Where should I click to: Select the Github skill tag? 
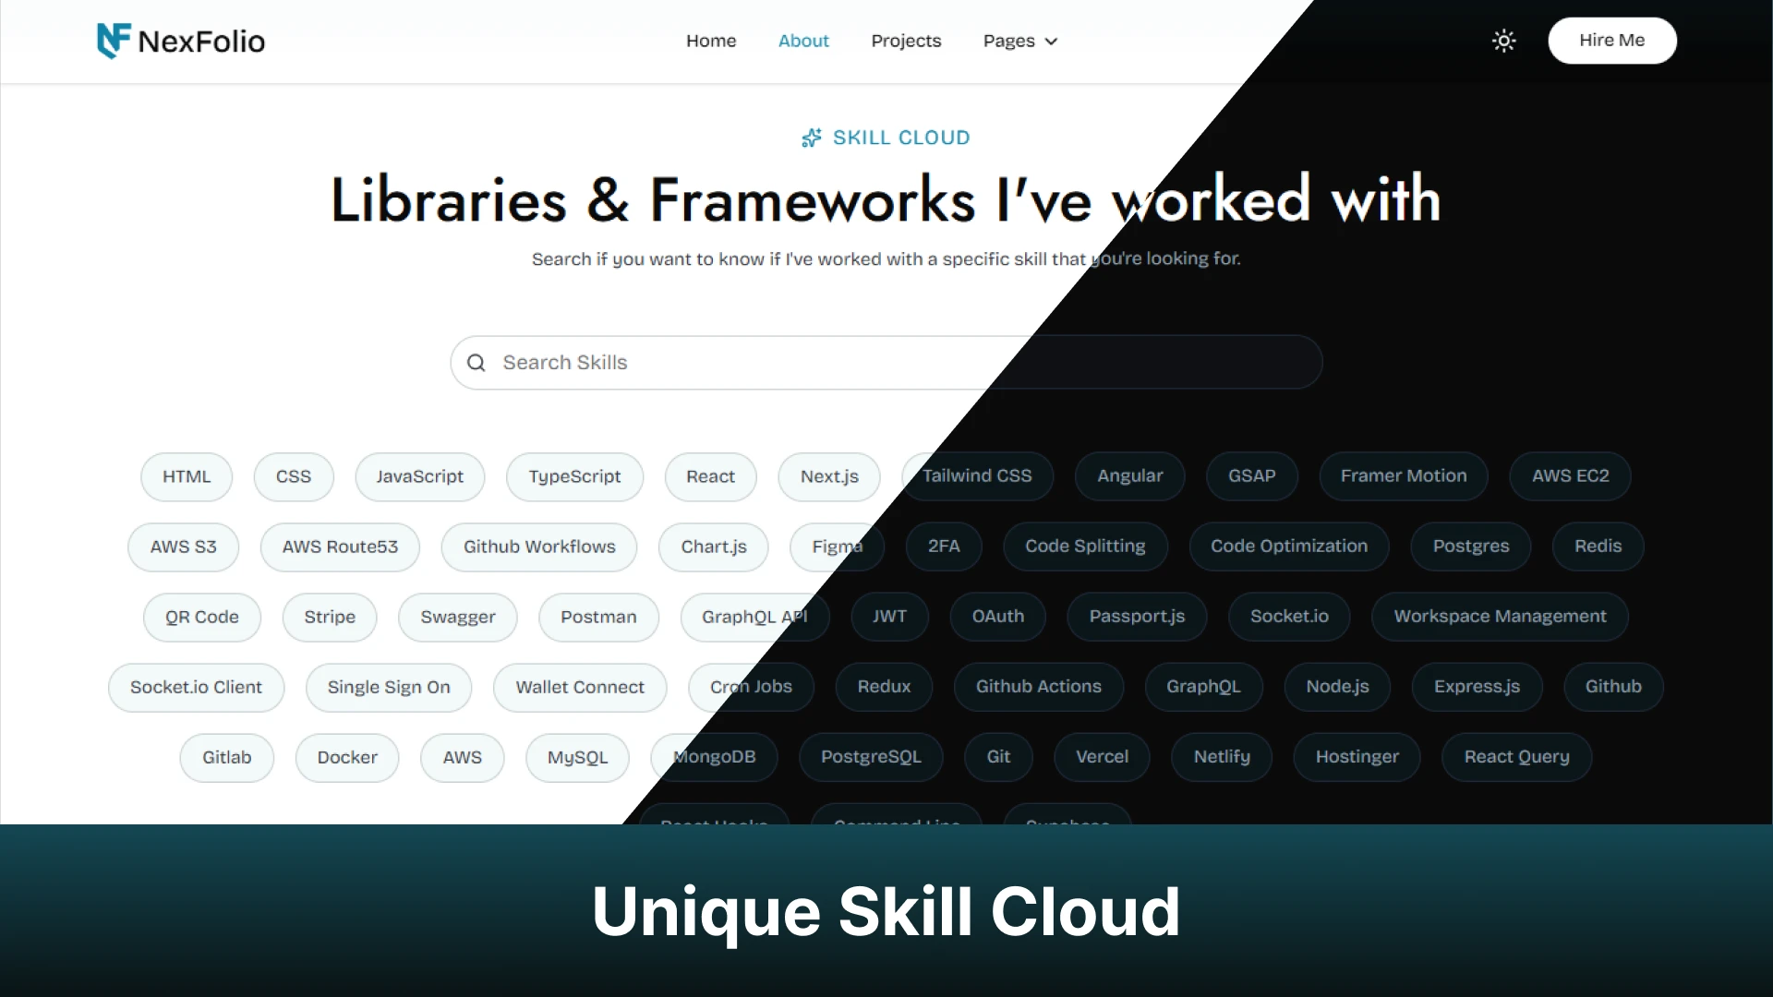pyautogui.click(x=1613, y=686)
